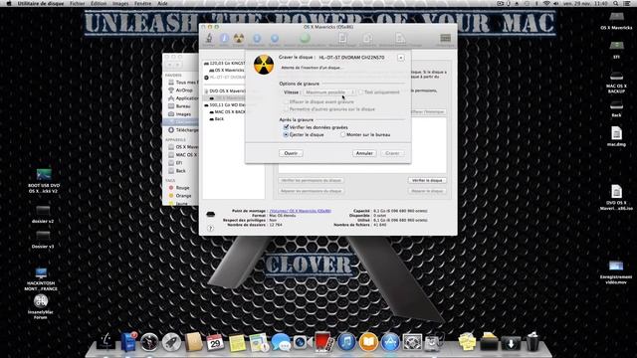Select the Enregistrement vidéo.mov desktop file

pos(616,271)
